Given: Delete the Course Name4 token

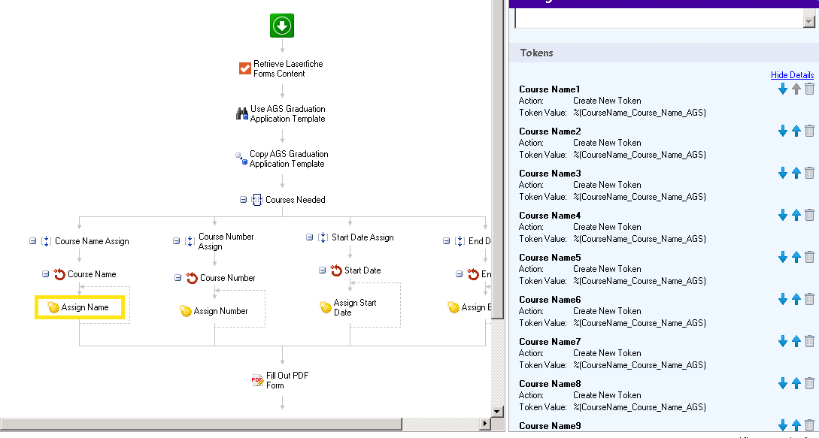Looking at the screenshot, I should (809, 215).
